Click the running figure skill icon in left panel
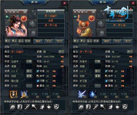The height and width of the screenshot is (115, 137). pyautogui.click(x=42, y=107)
